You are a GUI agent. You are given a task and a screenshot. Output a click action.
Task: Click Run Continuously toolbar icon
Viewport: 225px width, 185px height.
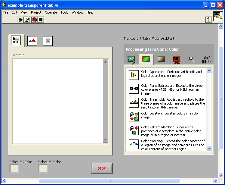pyautogui.click(x=27, y=20)
